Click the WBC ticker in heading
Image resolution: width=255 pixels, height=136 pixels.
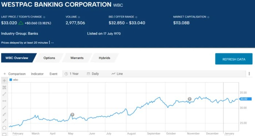coord(118,5)
